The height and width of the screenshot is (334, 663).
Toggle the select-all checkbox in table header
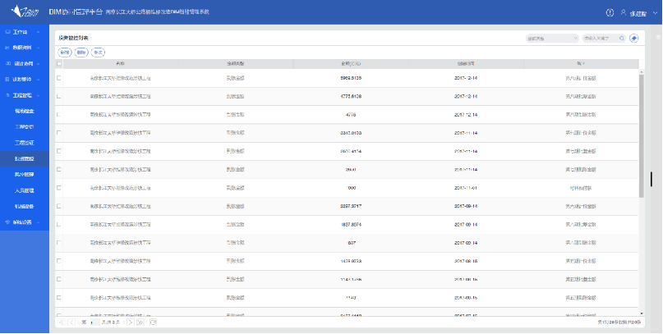pos(59,64)
